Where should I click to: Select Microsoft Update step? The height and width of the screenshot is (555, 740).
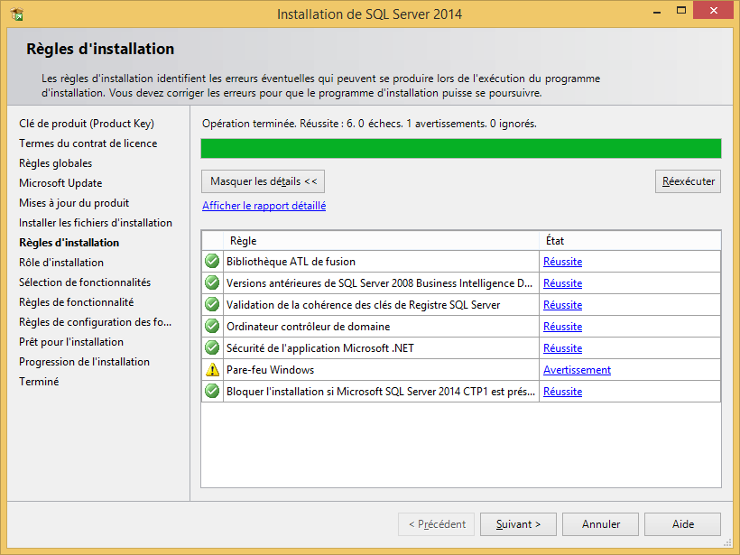(60, 183)
